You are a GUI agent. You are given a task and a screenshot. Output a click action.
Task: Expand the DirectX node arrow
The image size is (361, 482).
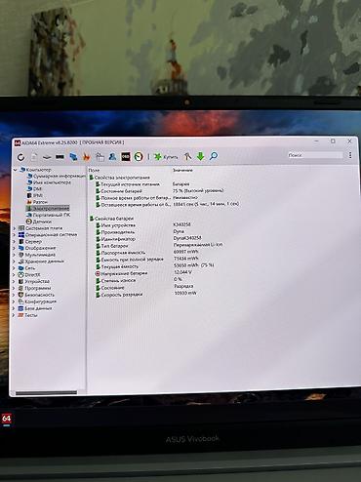pos(14,275)
